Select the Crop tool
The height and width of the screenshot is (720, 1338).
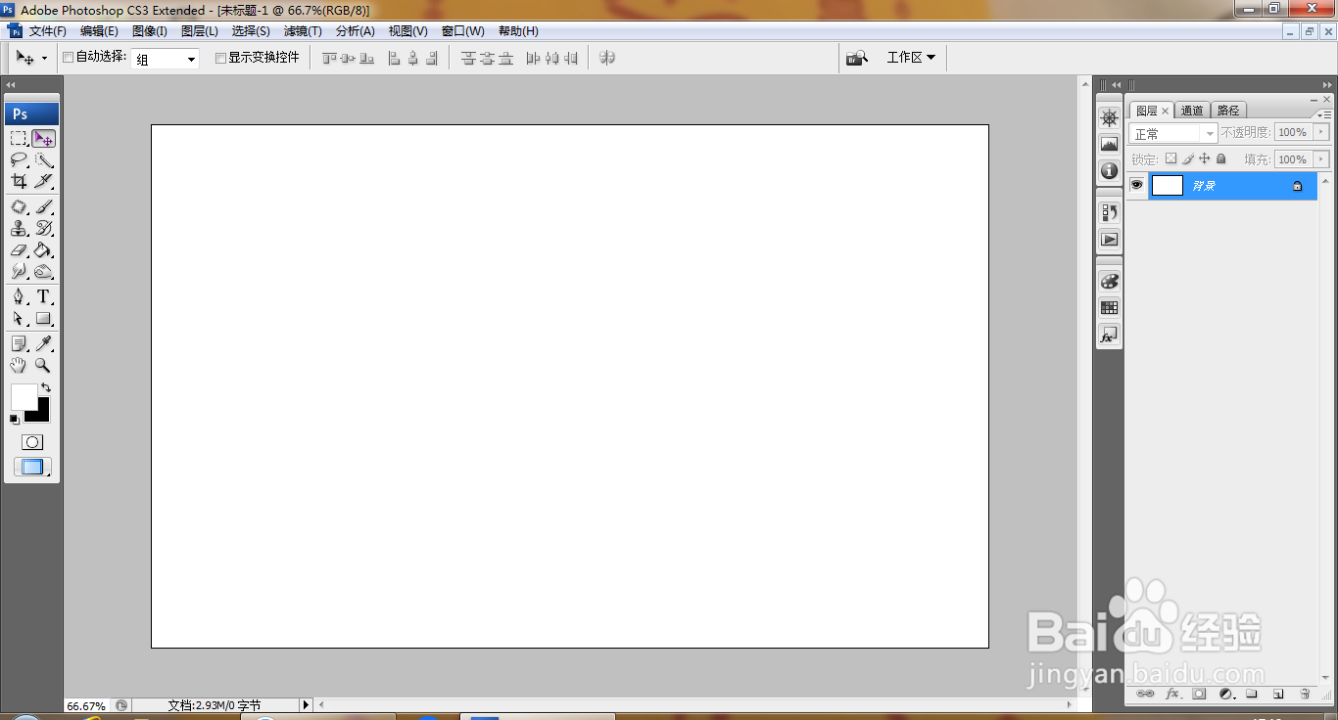tap(19, 182)
